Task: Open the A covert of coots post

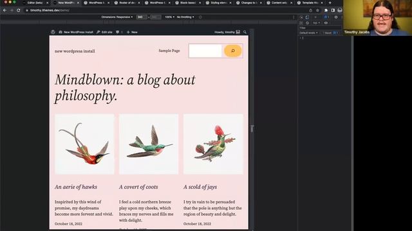Action: (x=138, y=187)
